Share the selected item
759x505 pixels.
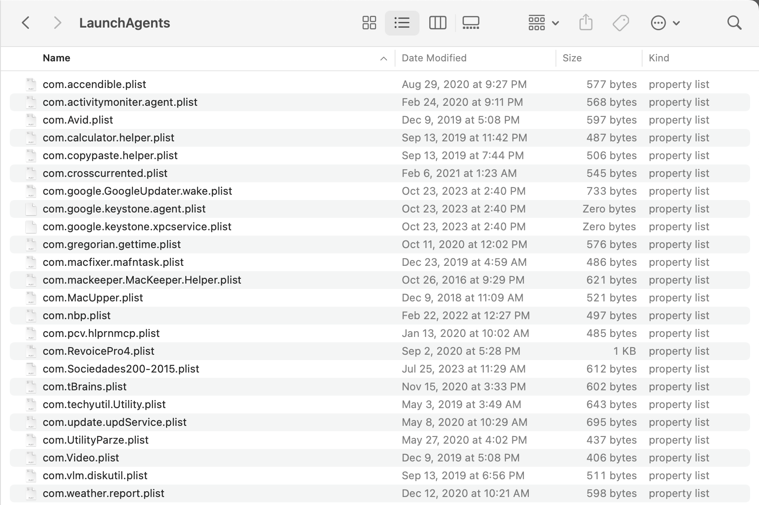[586, 22]
